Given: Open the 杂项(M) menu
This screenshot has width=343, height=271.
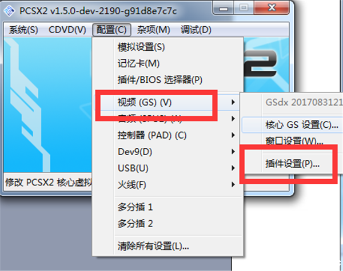Looking at the screenshot, I should [x=153, y=30].
